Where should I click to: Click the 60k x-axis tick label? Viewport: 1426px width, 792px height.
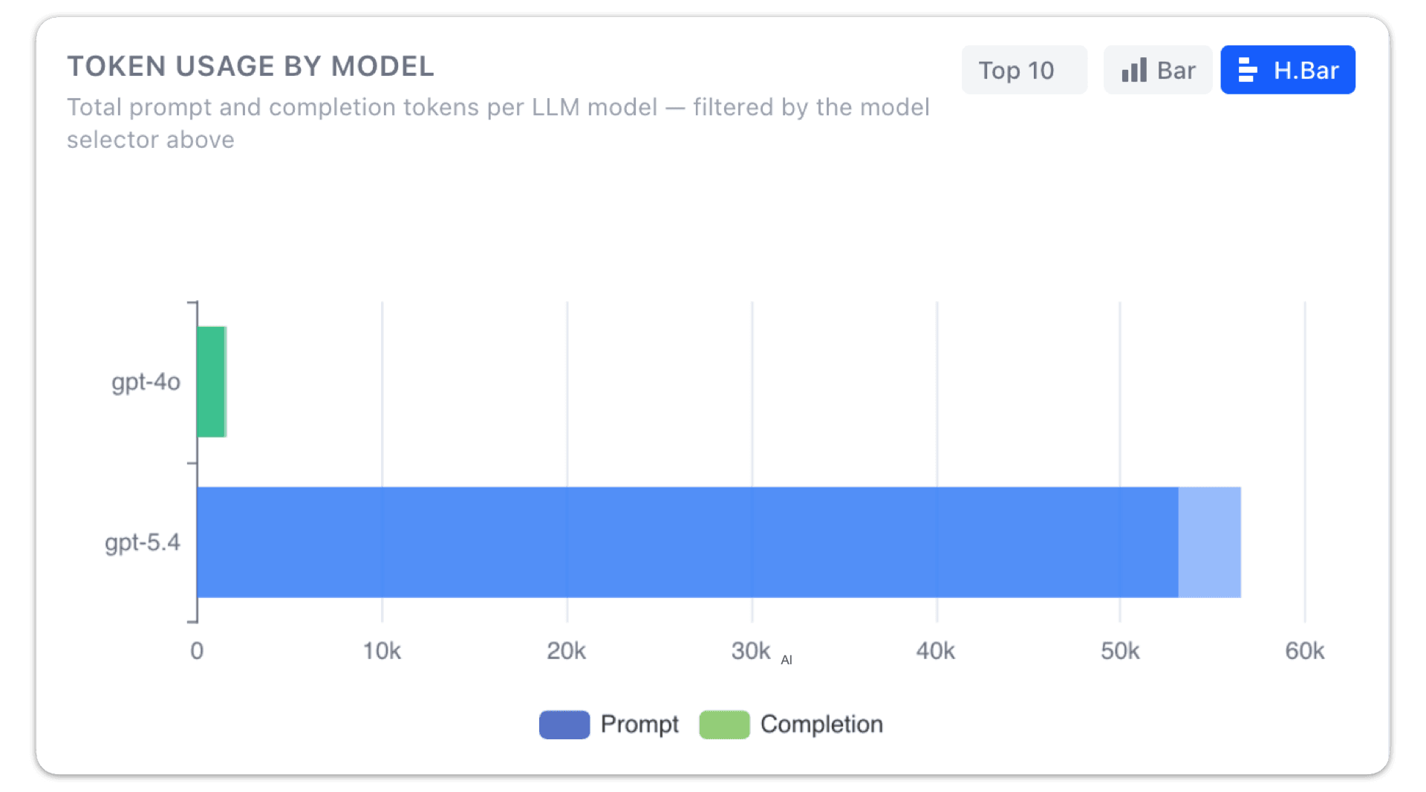[x=1305, y=651]
